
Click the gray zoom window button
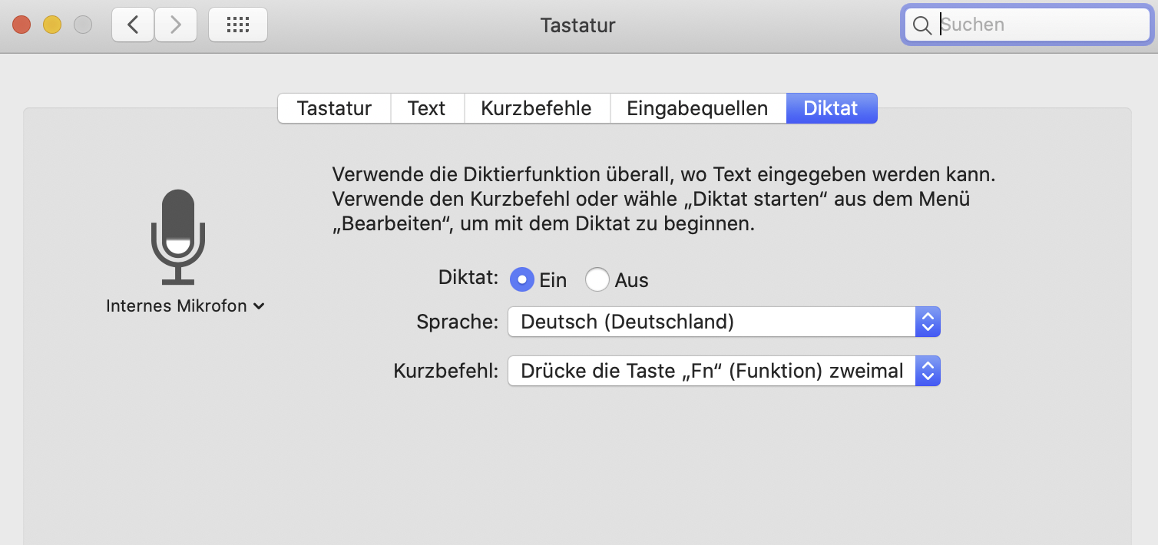(83, 25)
